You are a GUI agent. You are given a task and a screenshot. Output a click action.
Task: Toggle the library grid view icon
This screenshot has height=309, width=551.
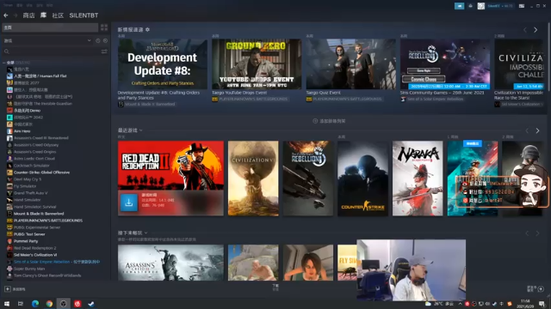click(x=104, y=27)
